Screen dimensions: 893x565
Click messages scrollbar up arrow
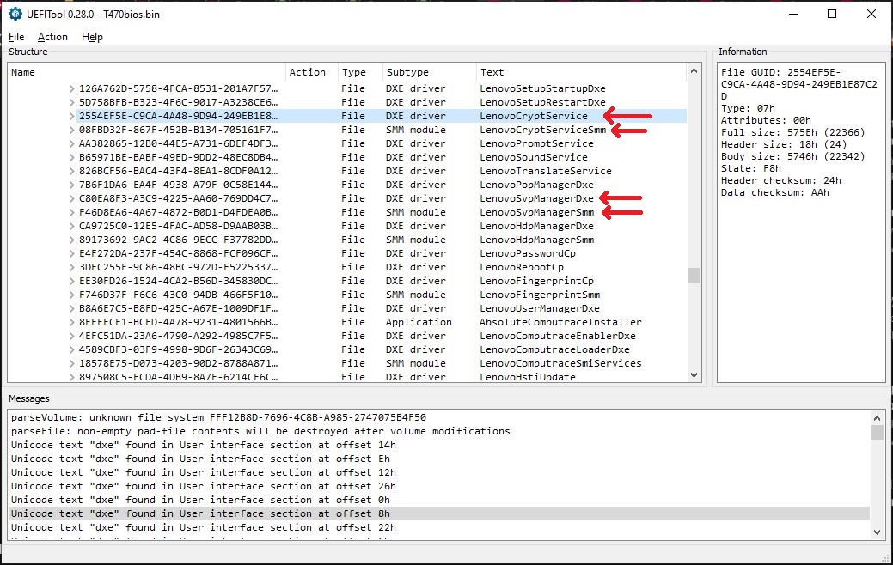[877, 417]
